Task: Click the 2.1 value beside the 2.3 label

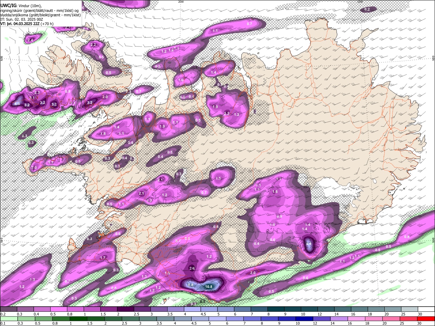Action: (x=32, y=98)
